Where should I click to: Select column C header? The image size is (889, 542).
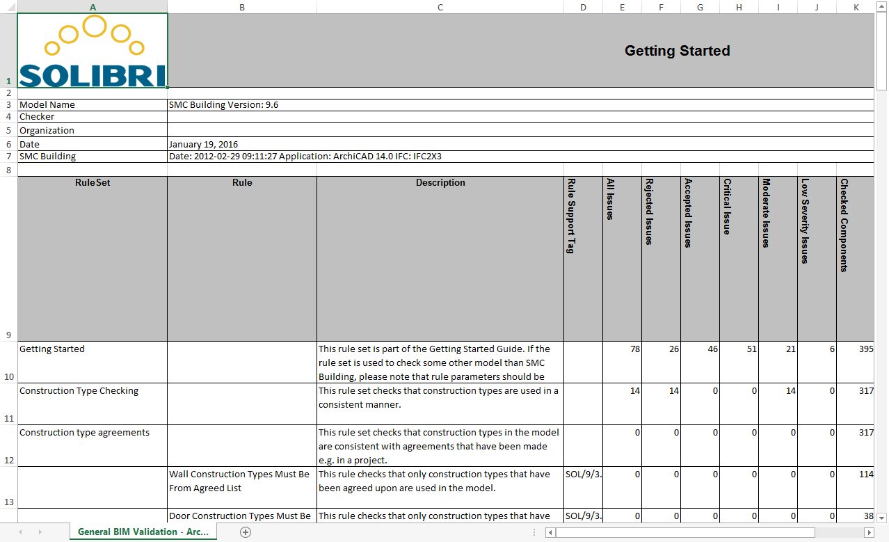pyautogui.click(x=440, y=7)
